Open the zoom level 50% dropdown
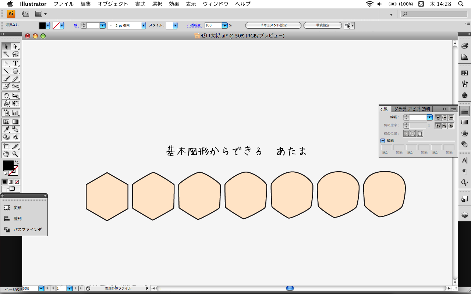Screen dimensions: 471x294 pyautogui.click(x=41, y=289)
